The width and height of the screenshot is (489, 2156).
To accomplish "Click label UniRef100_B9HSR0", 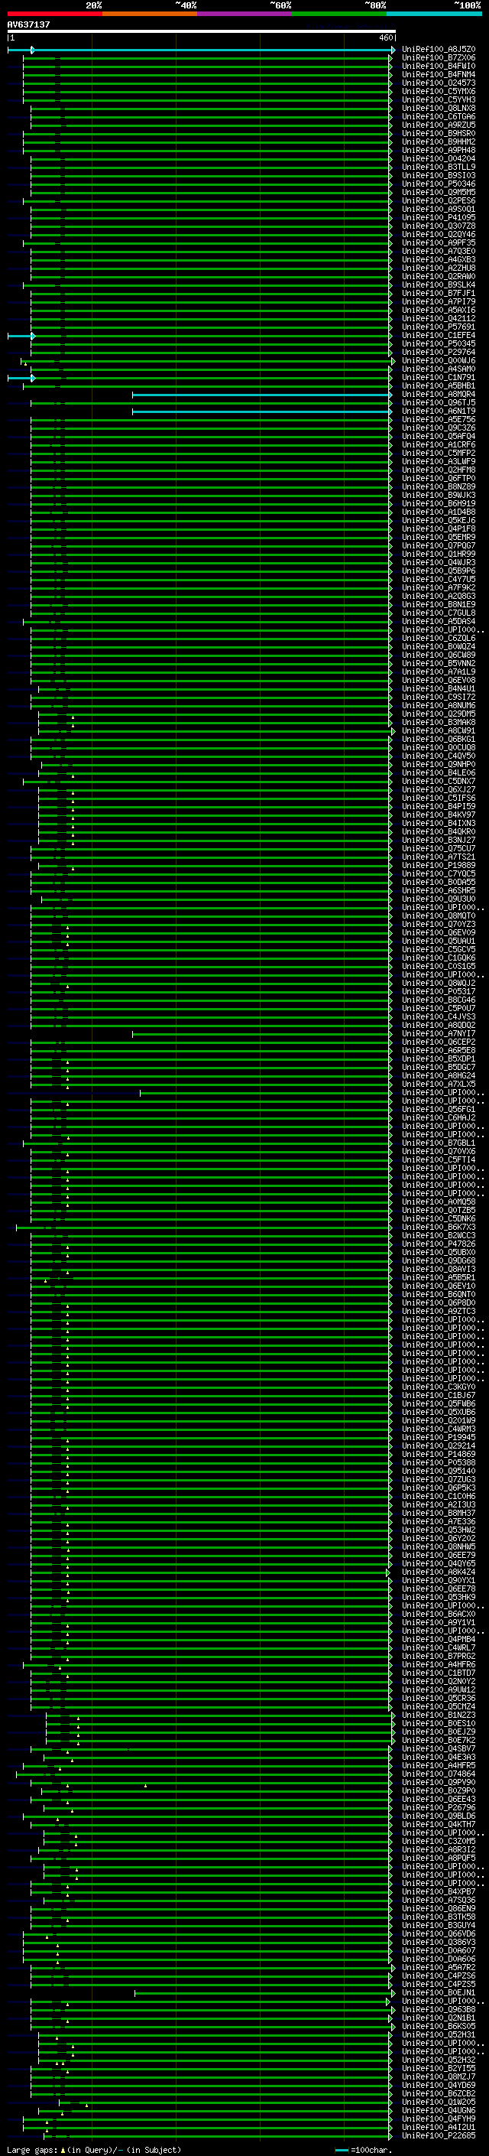I will tap(439, 133).
